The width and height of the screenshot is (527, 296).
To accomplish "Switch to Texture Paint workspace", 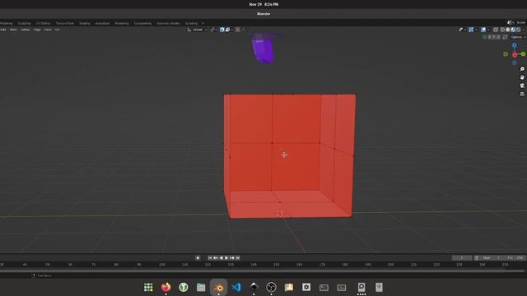I will pos(64,23).
